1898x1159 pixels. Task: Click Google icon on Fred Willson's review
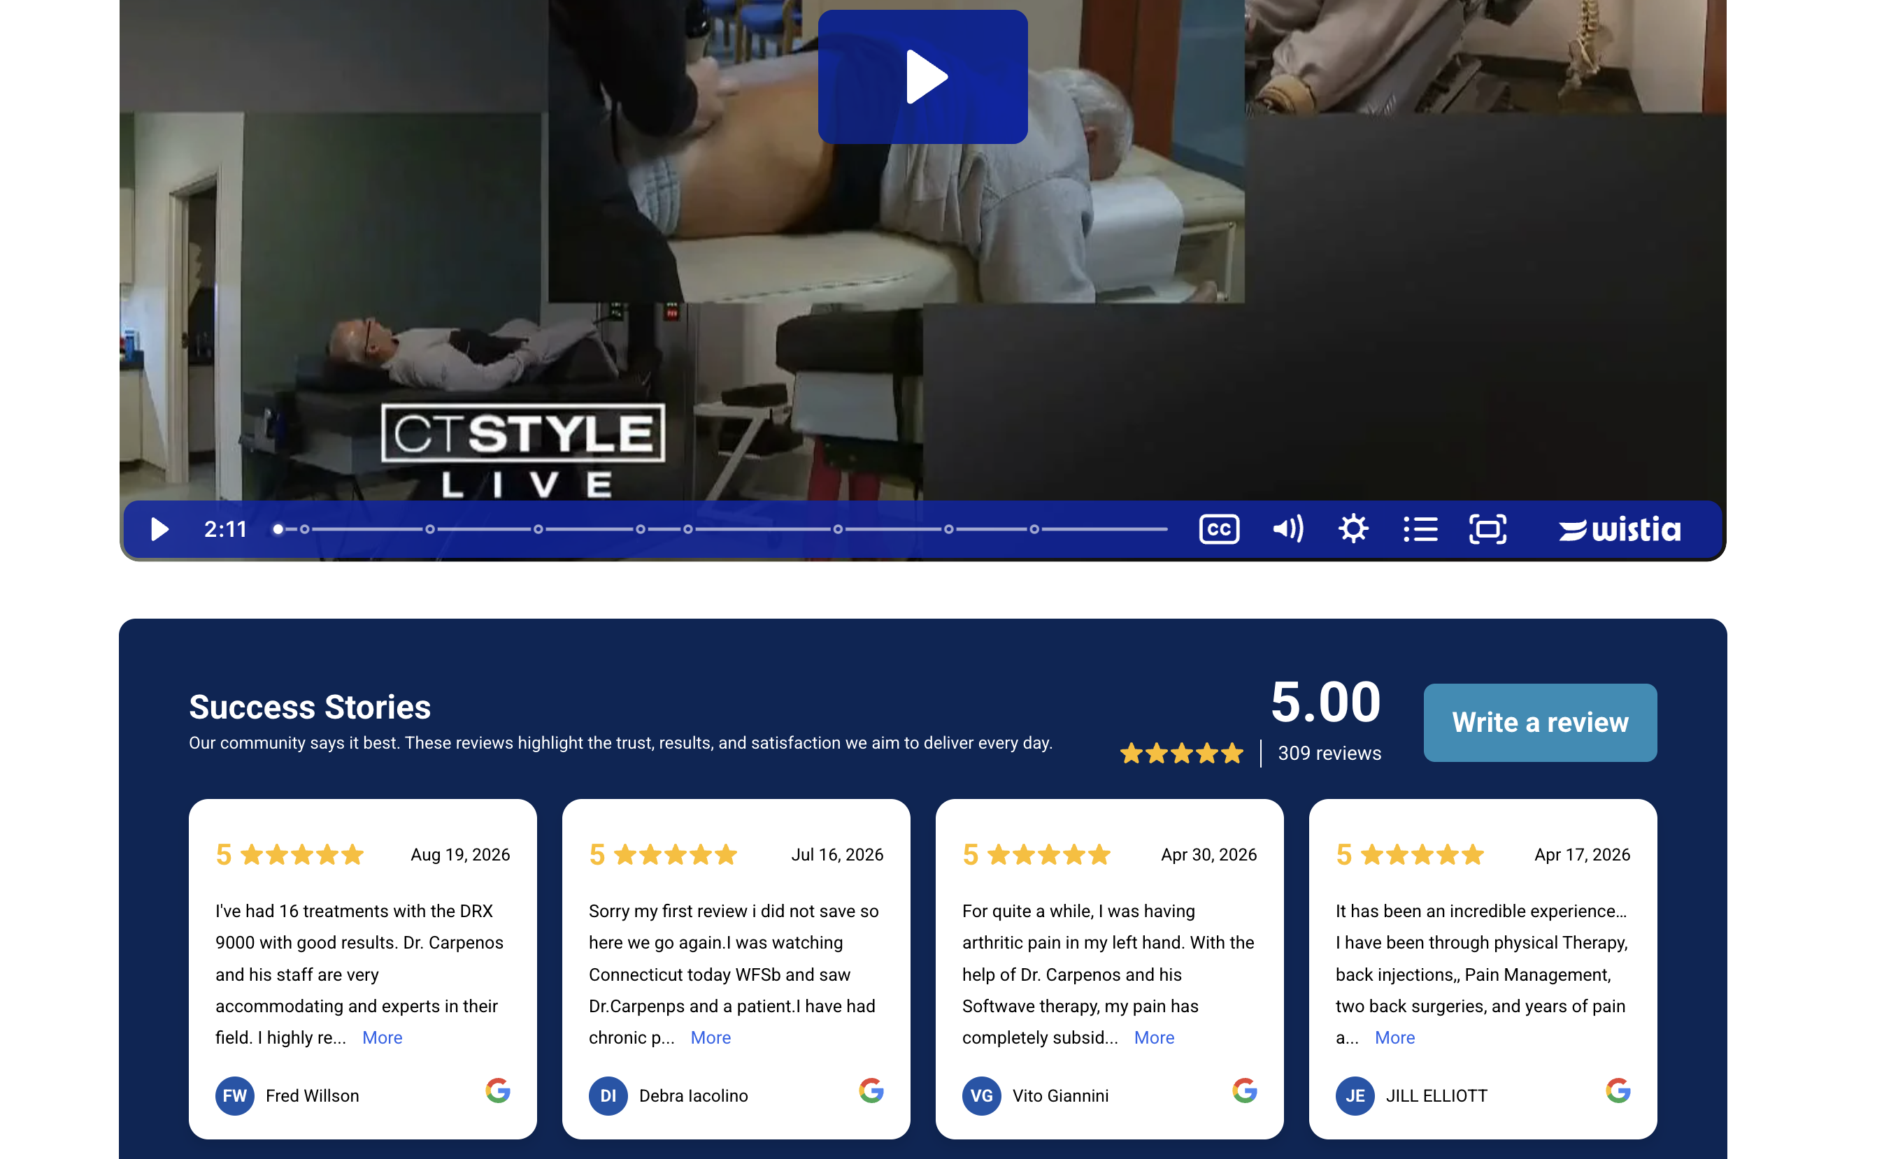[x=498, y=1090]
